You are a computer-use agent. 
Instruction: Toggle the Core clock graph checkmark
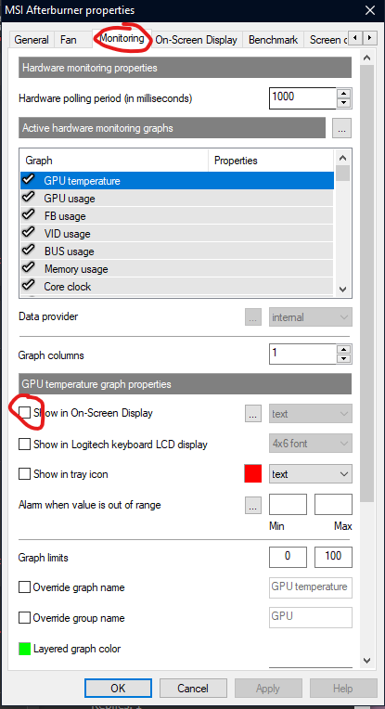click(29, 286)
